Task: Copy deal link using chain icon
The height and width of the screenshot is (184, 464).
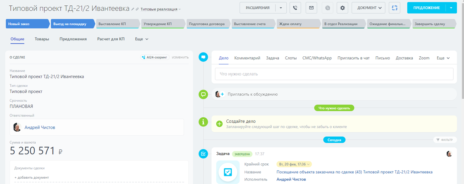Action: pyautogui.click(x=138, y=9)
